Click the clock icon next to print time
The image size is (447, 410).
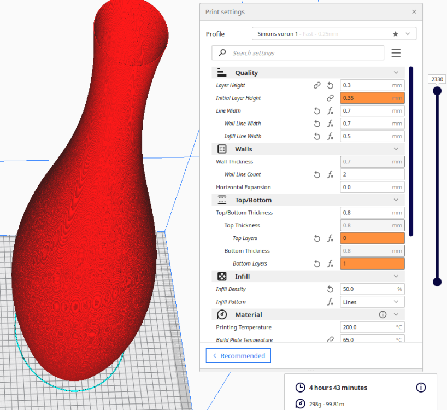tap(300, 388)
